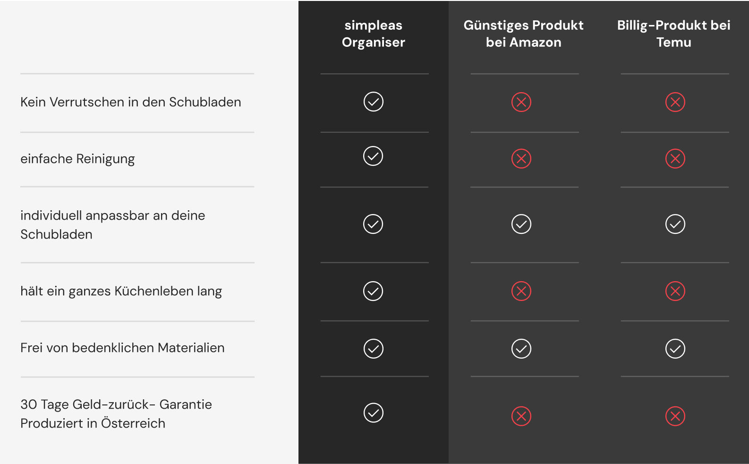
Task: Click the Frei von bedenklichen Materialien label
Action: click(x=122, y=348)
